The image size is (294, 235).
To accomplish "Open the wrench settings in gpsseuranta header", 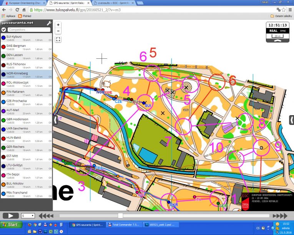I will tap(49, 23).
